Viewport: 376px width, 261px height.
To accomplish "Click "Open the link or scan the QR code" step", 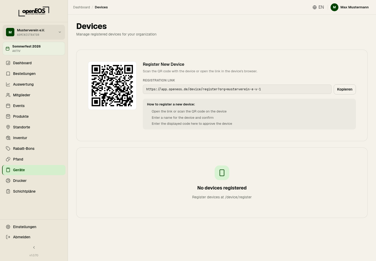I will pyautogui.click(x=189, y=111).
